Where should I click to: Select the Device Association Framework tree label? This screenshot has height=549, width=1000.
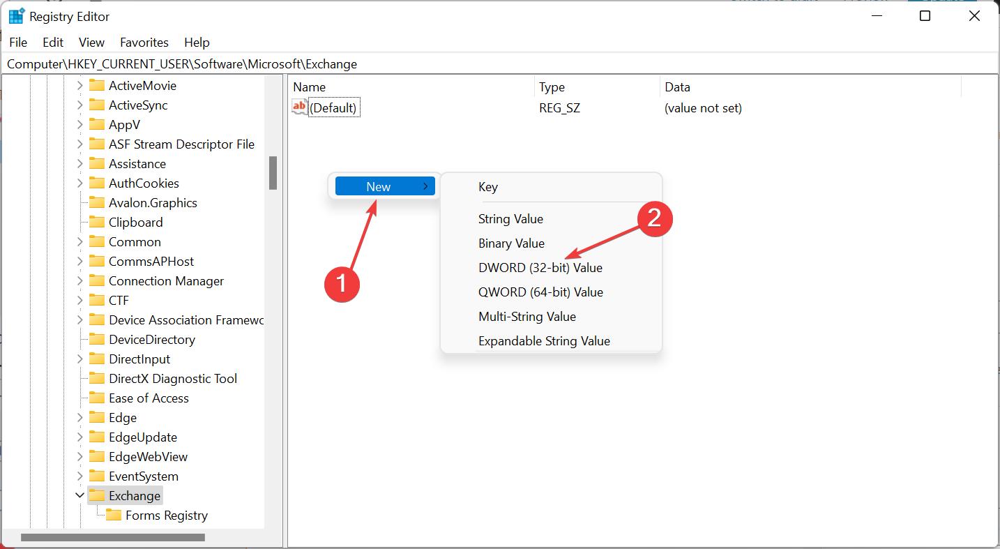(186, 320)
